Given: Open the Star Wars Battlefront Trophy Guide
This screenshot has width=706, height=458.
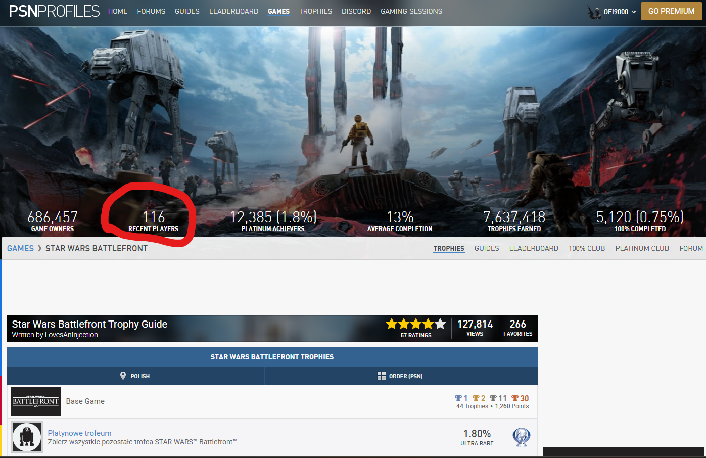Looking at the screenshot, I should (89, 324).
